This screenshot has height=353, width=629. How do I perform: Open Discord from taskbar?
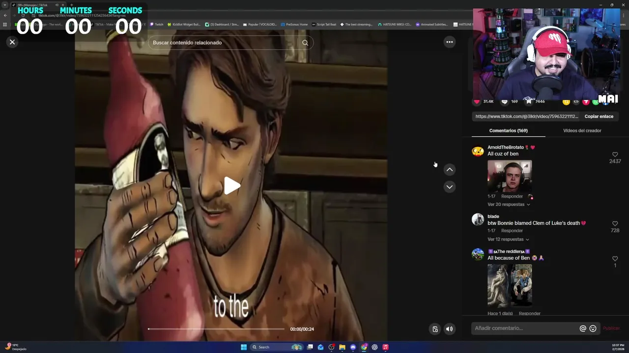tap(353, 347)
